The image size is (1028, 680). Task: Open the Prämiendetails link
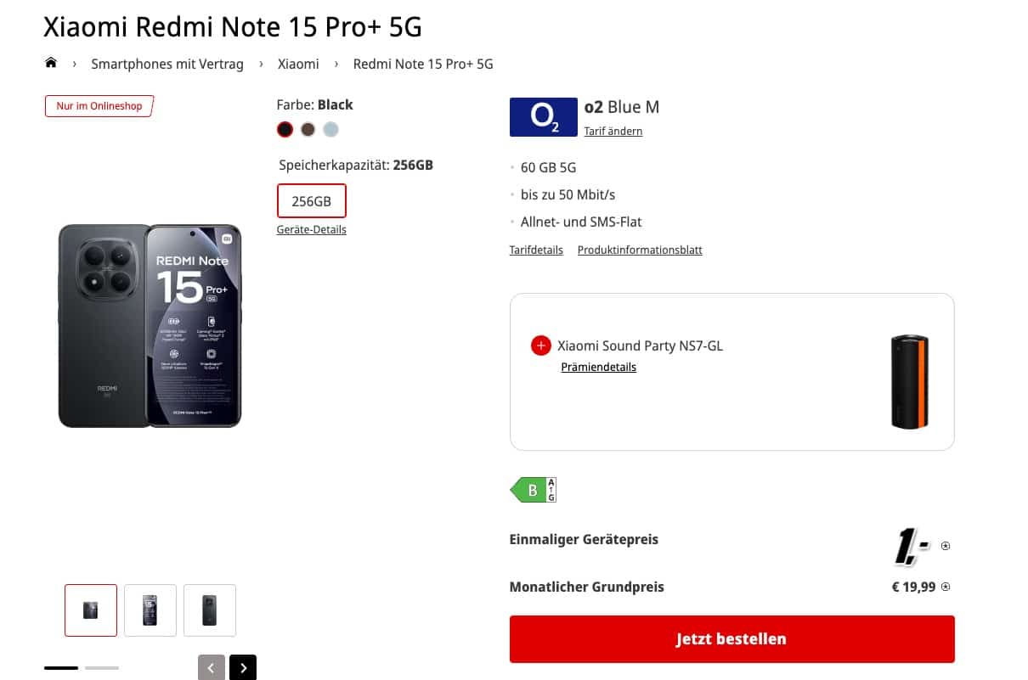coord(598,367)
